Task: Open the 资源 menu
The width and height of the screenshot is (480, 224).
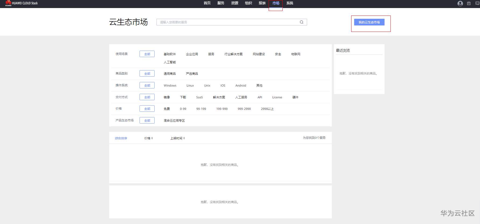Action: coord(234,3)
